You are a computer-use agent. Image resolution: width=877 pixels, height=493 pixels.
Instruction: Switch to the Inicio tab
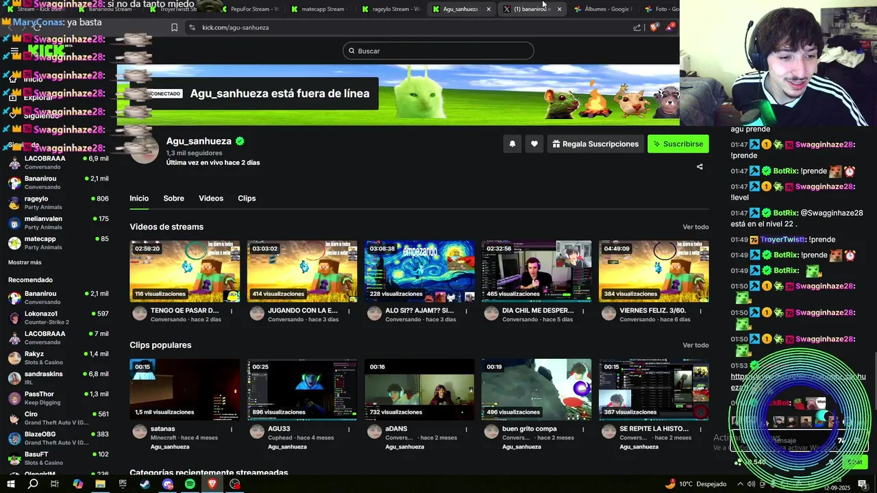pyautogui.click(x=139, y=199)
